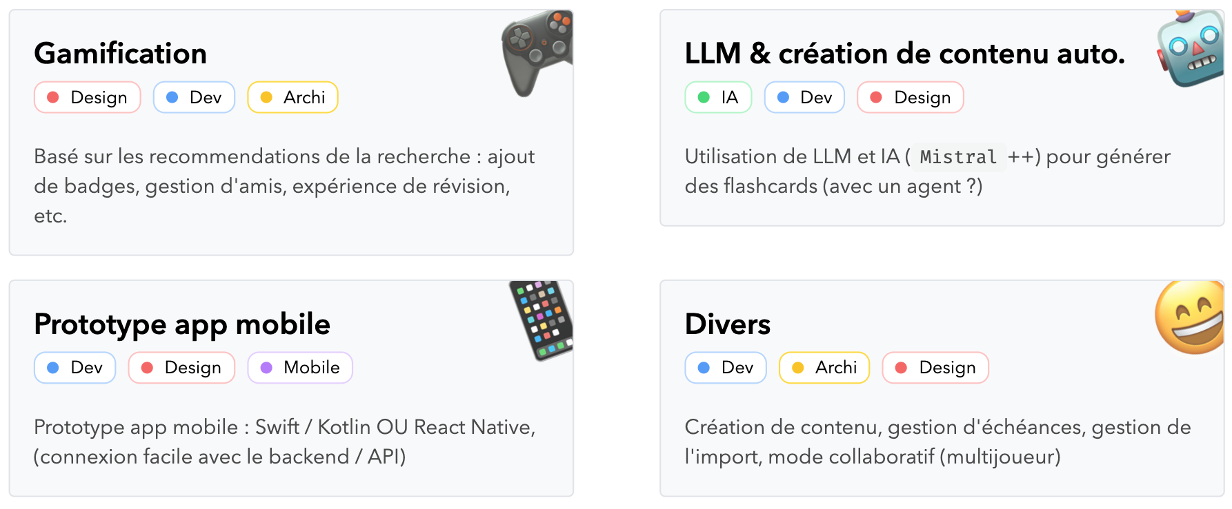Click the laughing face emoji icon

tap(1191, 318)
